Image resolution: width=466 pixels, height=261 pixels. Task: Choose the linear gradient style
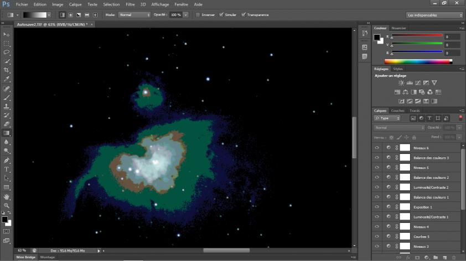[62, 15]
